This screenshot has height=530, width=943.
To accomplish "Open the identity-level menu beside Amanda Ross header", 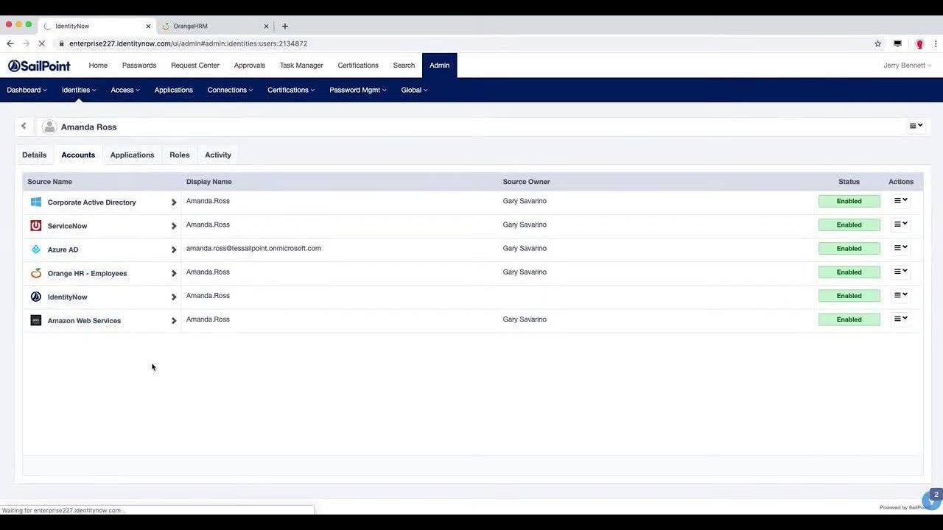I will coord(916,126).
